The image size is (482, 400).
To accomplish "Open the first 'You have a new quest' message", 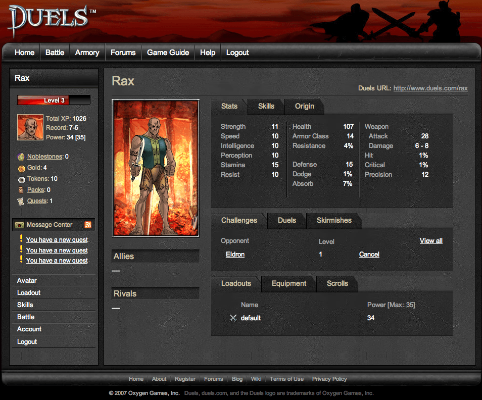I will (57, 240).
